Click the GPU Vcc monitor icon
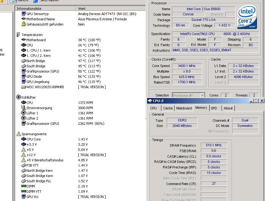Screen dimensions: 265x201 (x=24, y=197)
